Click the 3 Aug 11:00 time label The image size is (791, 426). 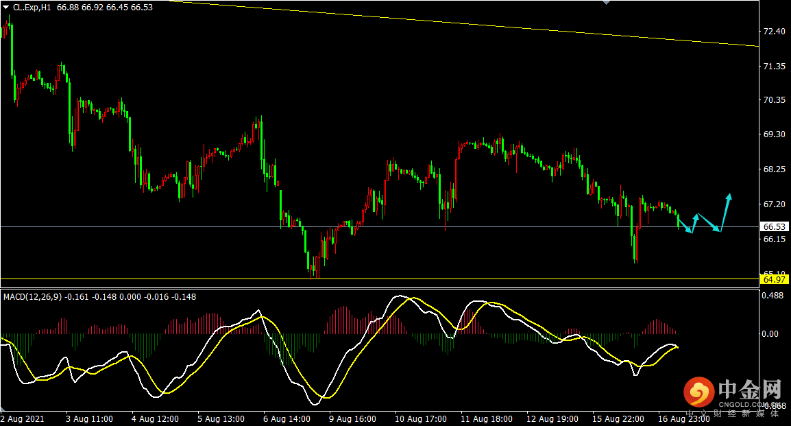tap(89, 419)
